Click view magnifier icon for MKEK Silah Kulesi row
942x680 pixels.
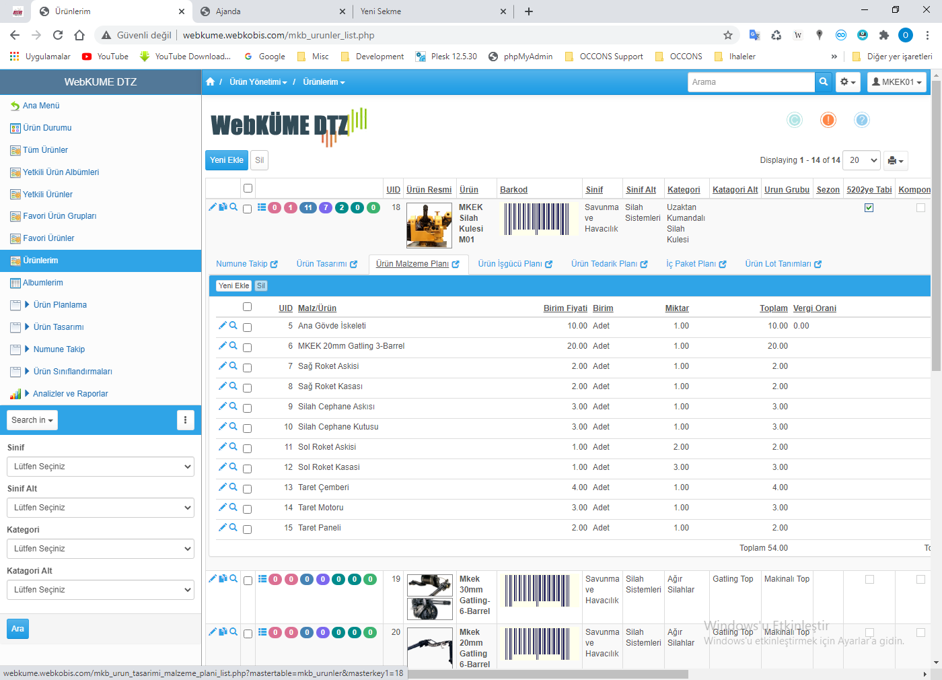(x=233, y=207)
